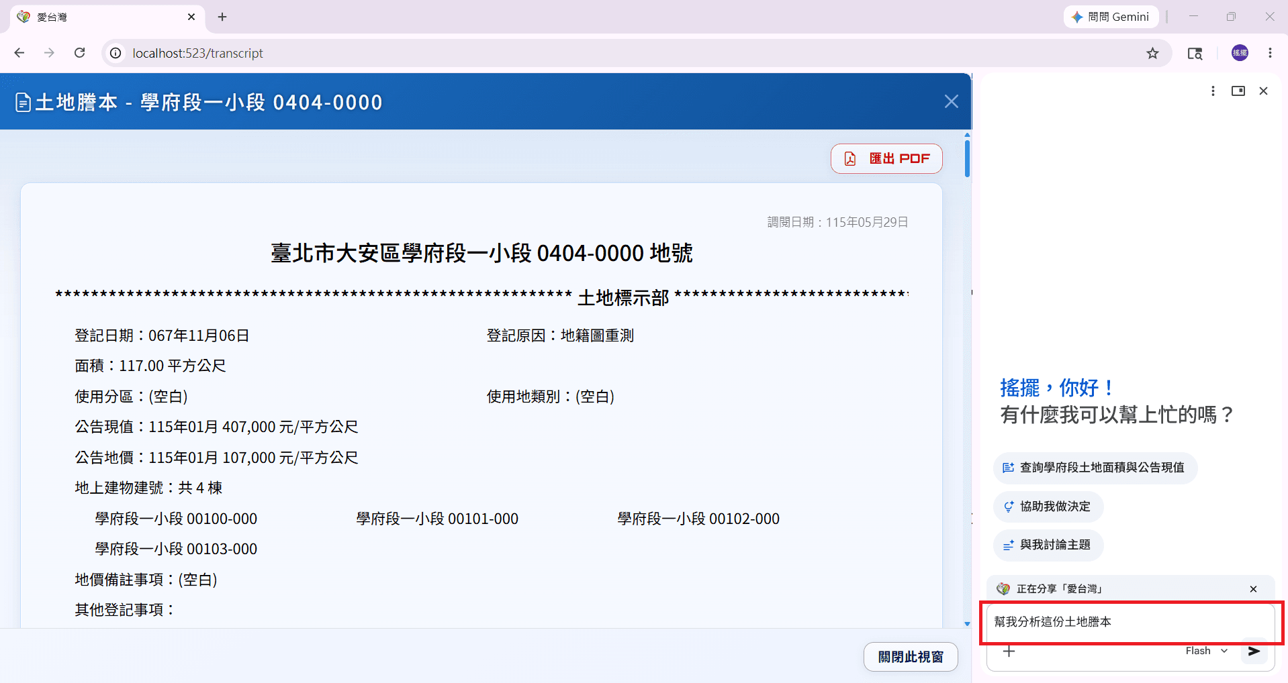Select suggestion 查詢學府段土地面積與公告現值

[1095, 468]
